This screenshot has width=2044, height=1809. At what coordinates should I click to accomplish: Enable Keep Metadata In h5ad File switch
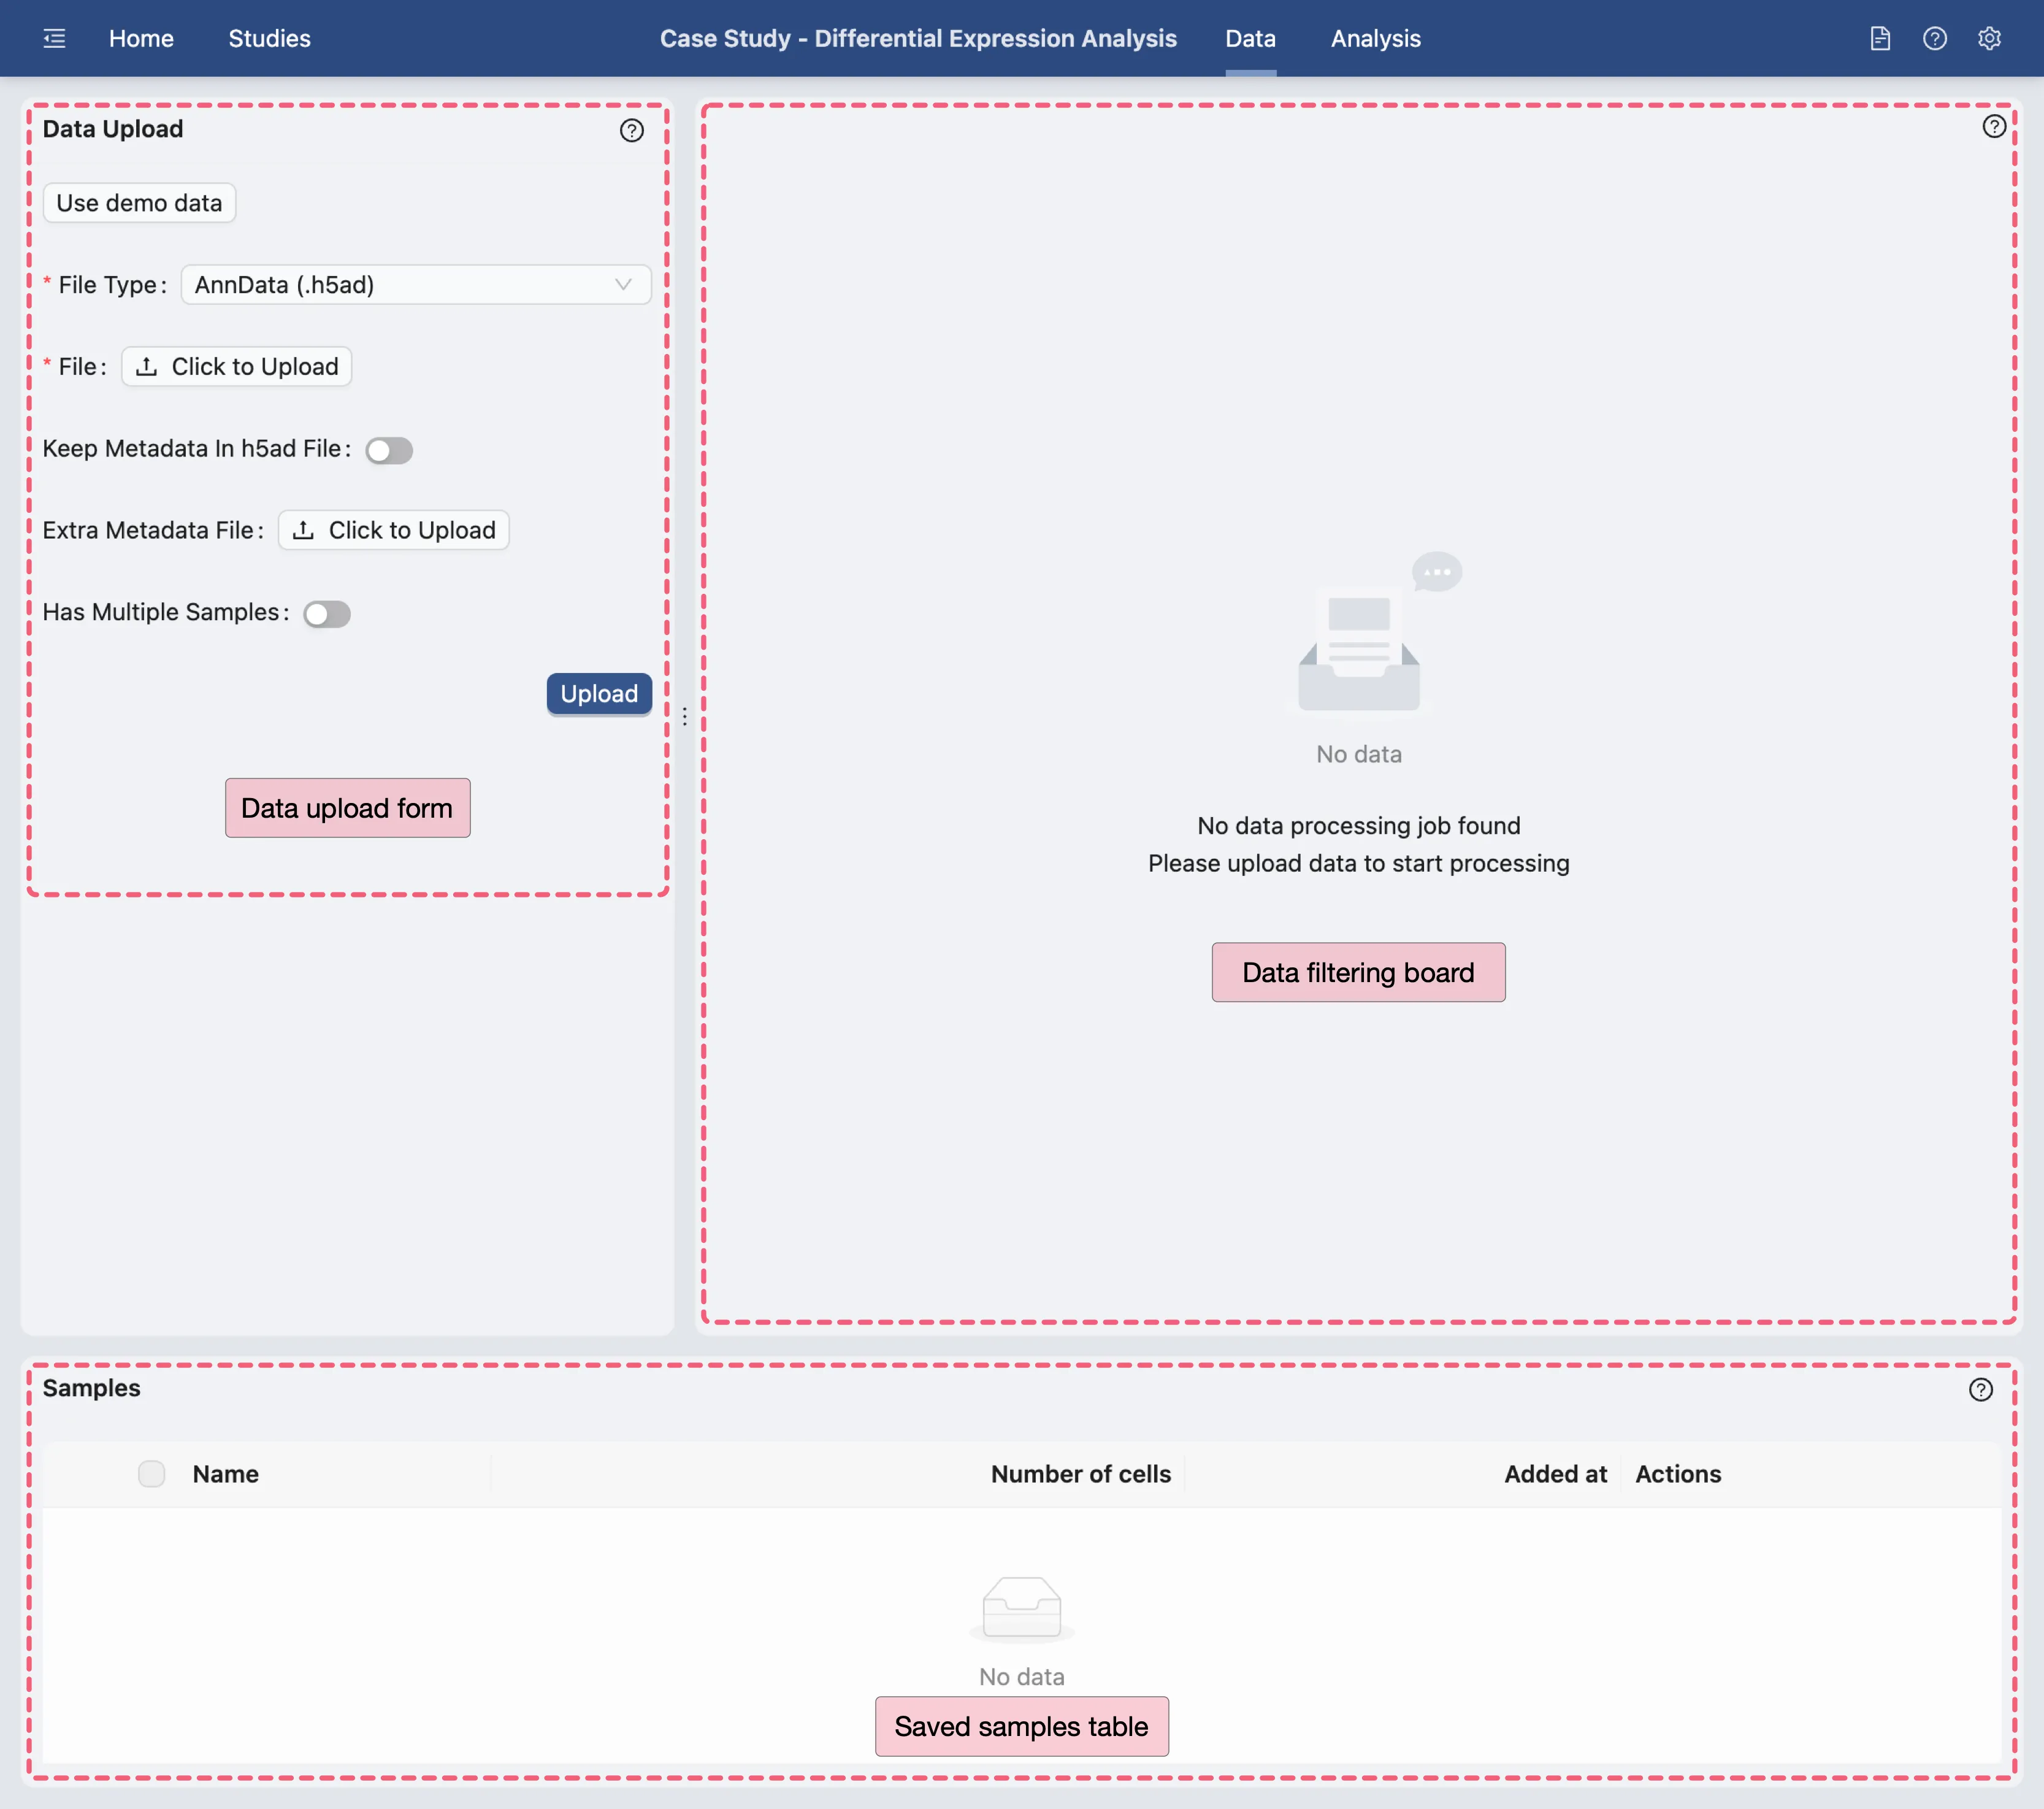click(x=389, y=450)
